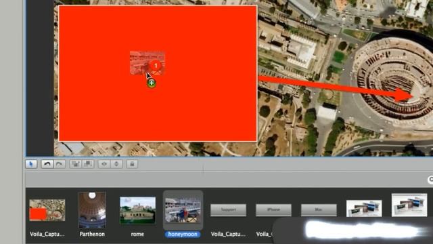The width and height of the screenshot is (433, 244).
Task: Click the bring to front icon
Action: pos(75,164)
